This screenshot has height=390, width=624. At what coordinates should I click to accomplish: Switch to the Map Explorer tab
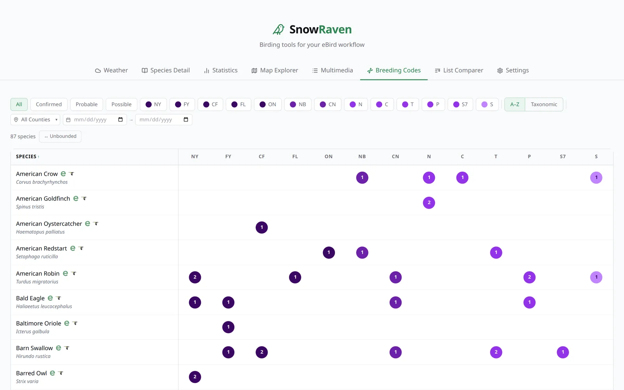click(275, 70)
